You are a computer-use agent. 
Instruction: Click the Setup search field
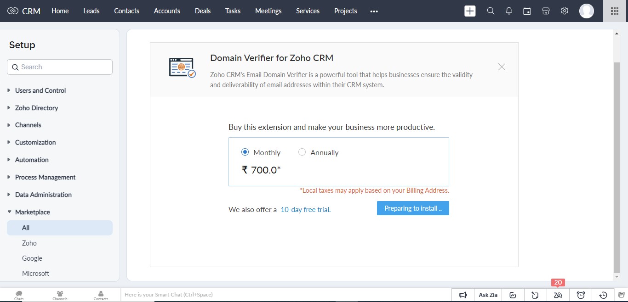[x=60, y=67]
